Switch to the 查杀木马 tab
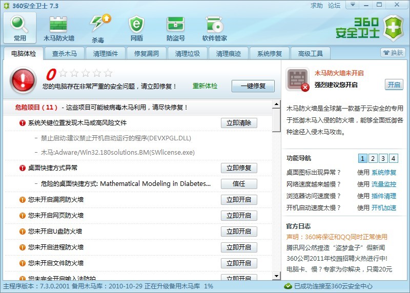 [x=65, y=54]
